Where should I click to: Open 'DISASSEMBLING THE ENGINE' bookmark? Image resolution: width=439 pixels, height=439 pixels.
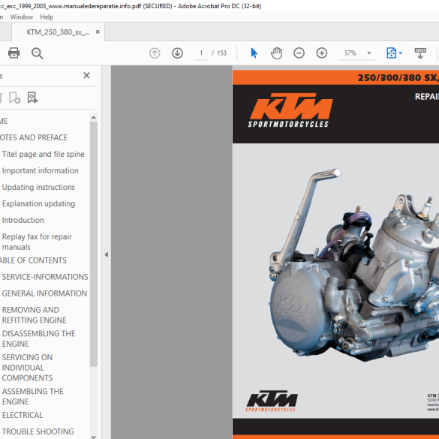tap(38, 338)
